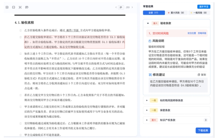Expand the 标的物风险转移条款 section
Screen dimensions: 217x139
[x=147, y=100]
